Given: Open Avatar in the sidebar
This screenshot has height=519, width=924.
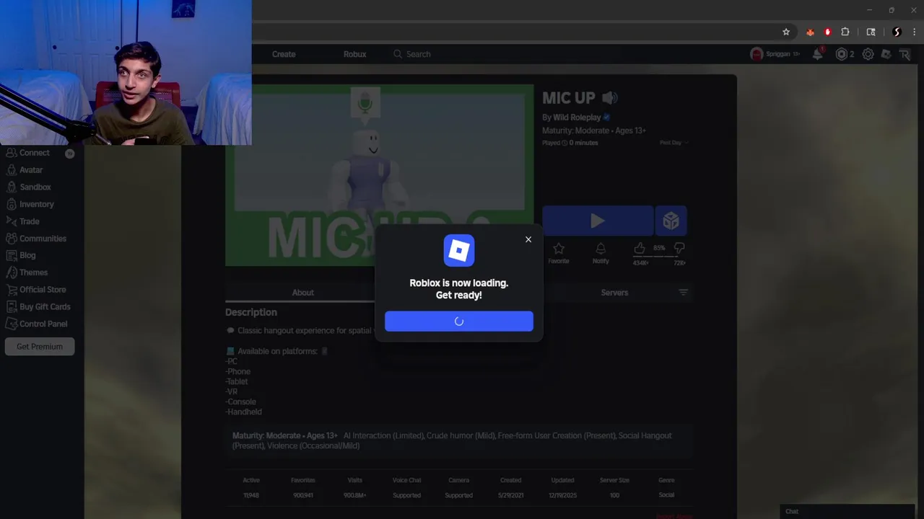Looking at the screenshot, I should [31, 170].
